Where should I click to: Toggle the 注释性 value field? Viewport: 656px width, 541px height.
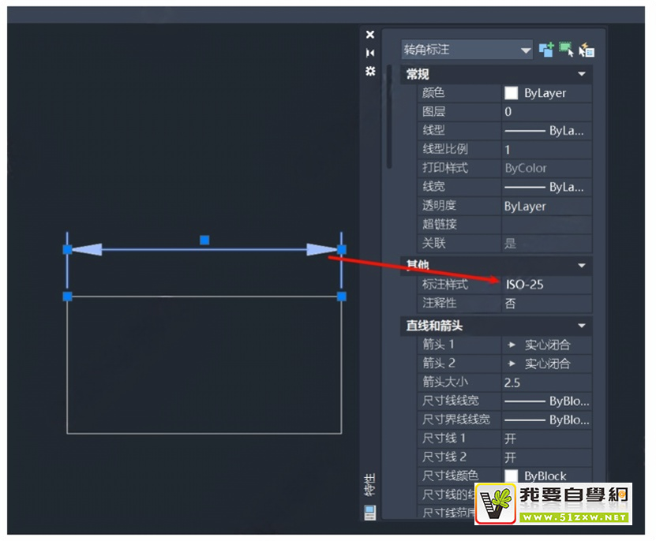tap(546, 303)
